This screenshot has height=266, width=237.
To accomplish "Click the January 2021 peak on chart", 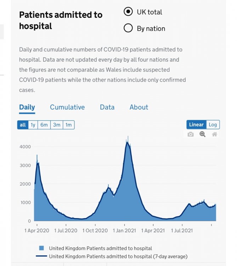I will [x=128, y=142].
